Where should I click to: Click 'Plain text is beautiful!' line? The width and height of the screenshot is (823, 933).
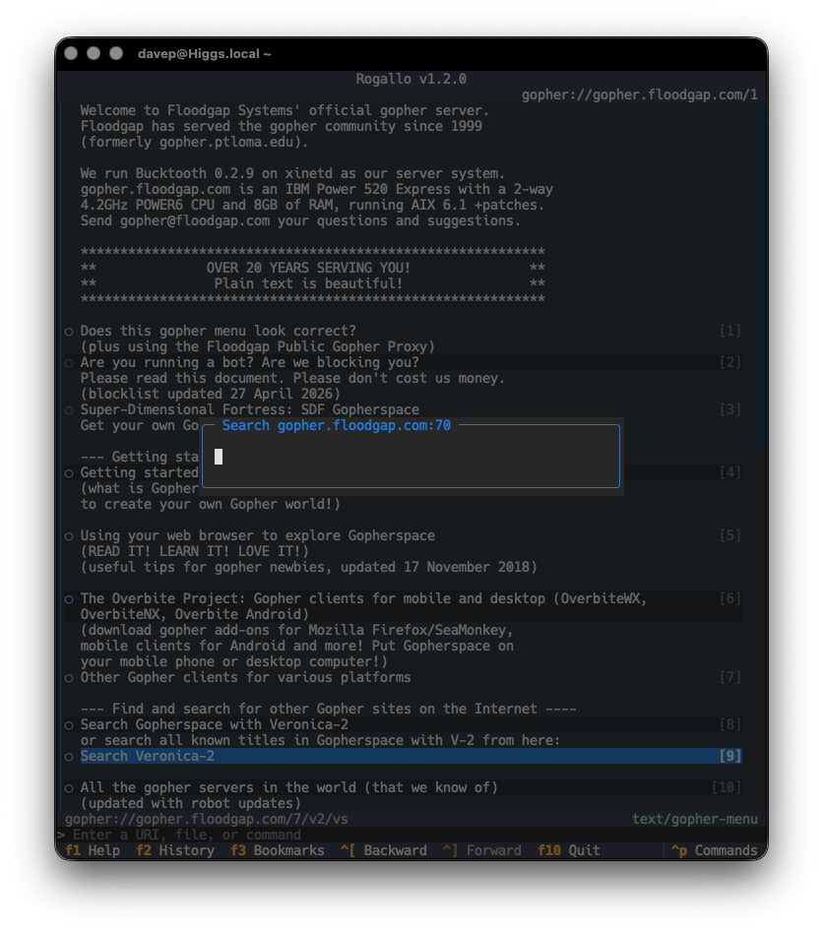point(308,283)
